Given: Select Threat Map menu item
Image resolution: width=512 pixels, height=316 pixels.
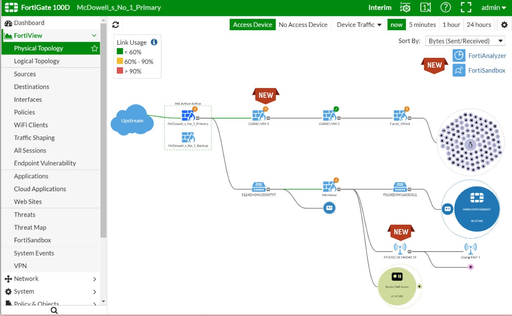Looking at the screenshot, I should tap(30, 227).
